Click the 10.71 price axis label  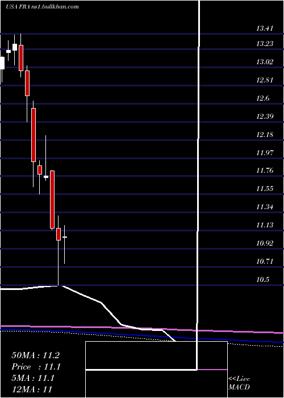pyautogui.click(x=265, y=261)
